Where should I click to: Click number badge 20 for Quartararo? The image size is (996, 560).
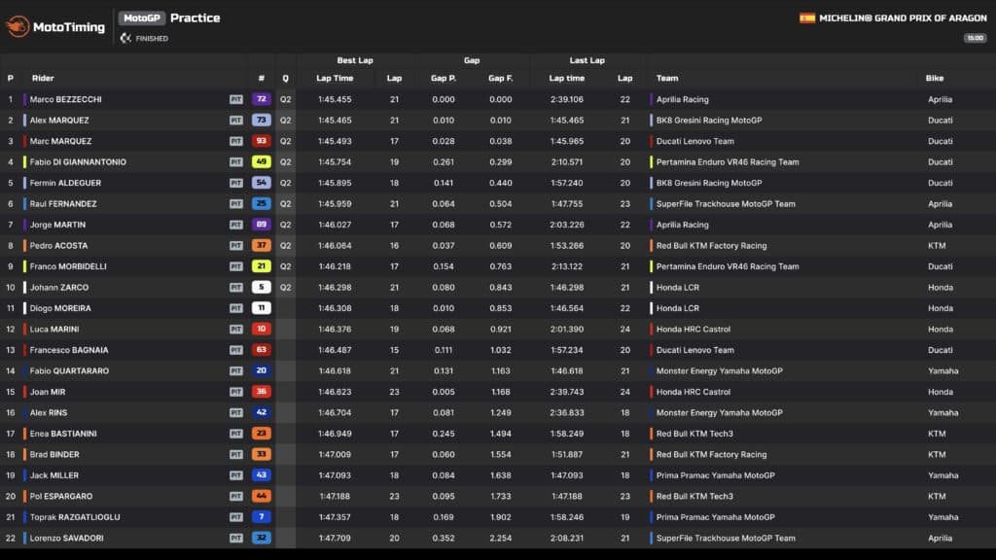click(261, 370)
